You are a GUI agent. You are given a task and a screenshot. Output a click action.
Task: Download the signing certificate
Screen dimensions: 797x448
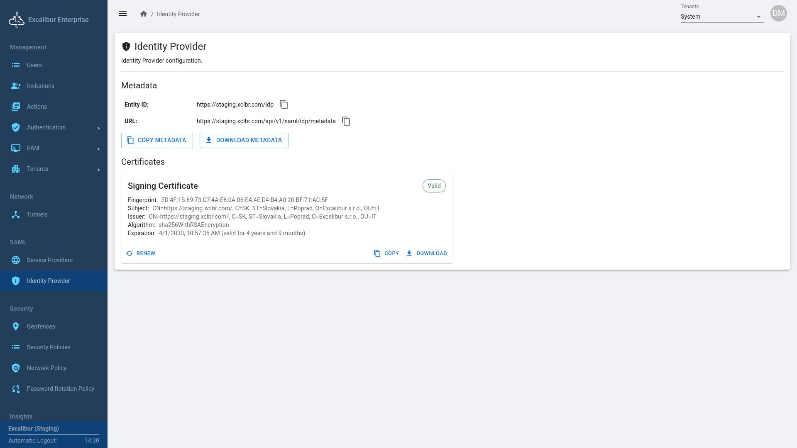tap(427, 253)
